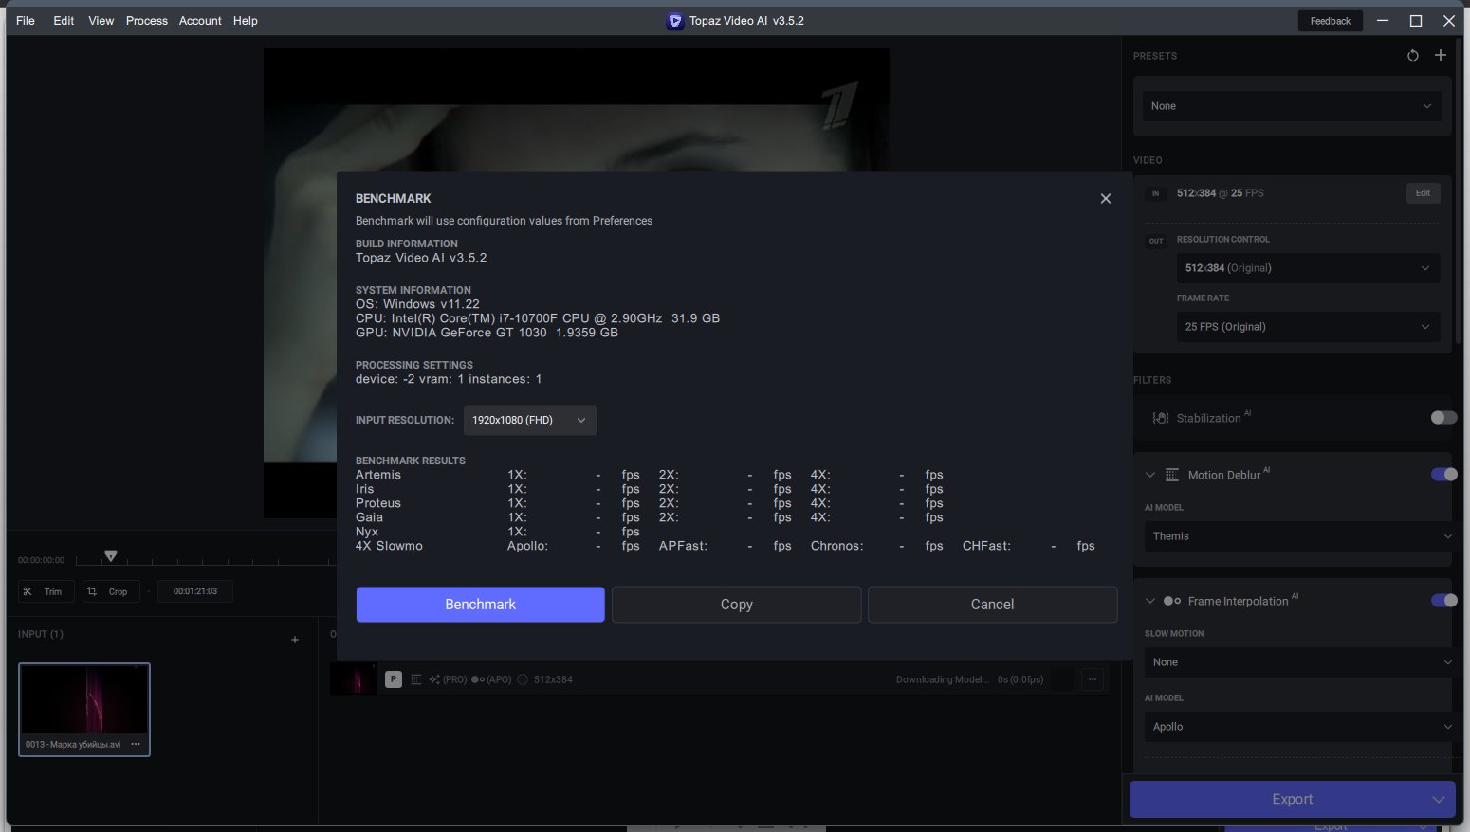Click the 00:00:00:00 current time text

[x=41, y=560]
